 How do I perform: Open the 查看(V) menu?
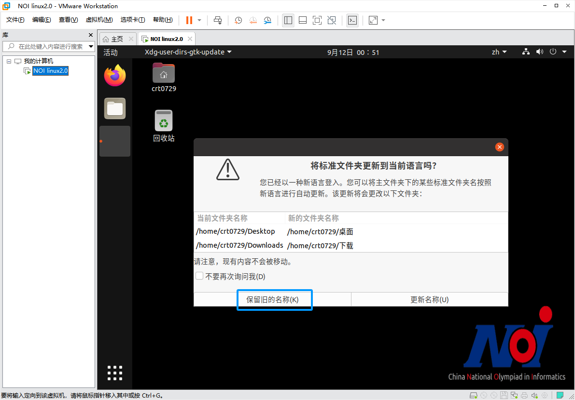tap(68, 20)
